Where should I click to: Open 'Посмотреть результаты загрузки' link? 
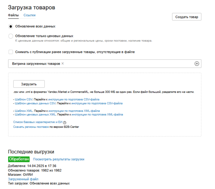pyautogui.click(x=58, y=159)
